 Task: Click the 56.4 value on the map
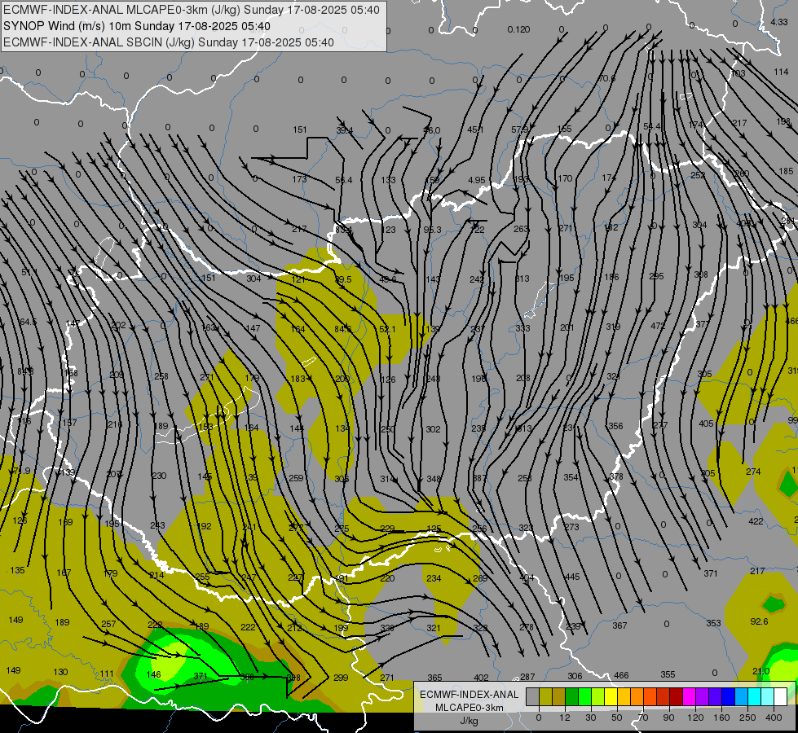[x=343, y=180]
